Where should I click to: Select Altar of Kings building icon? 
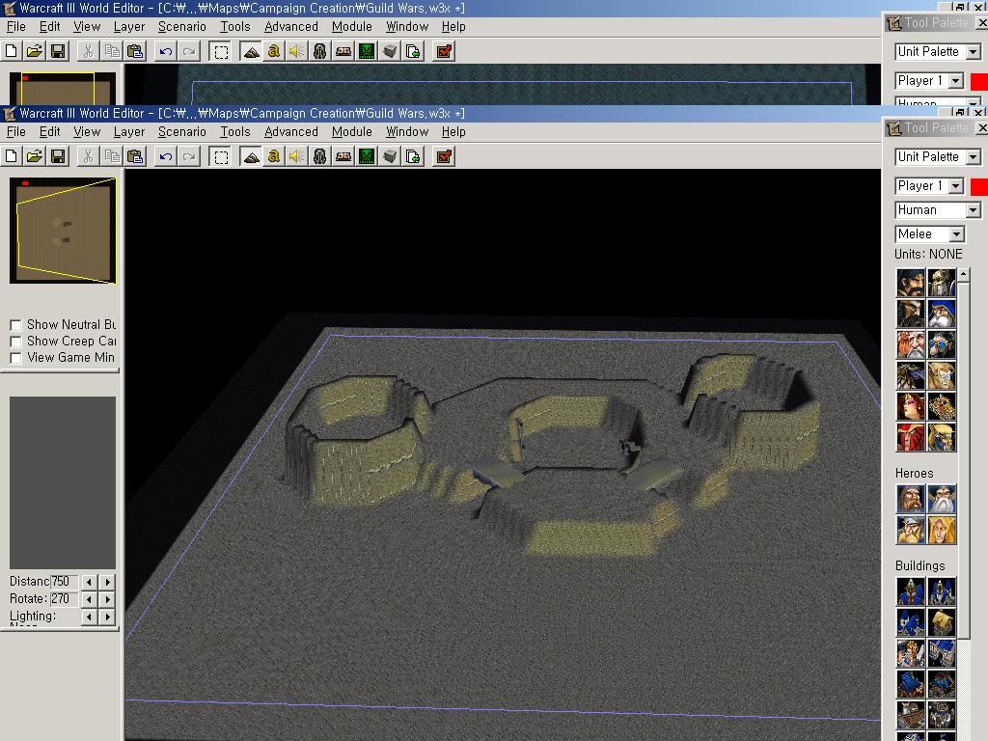click(911, 653)
